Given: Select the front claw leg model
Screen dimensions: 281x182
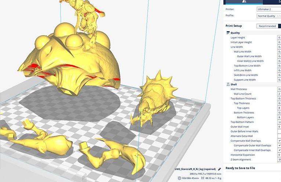Looking at the screenshot, I should [x=115, y=154].
